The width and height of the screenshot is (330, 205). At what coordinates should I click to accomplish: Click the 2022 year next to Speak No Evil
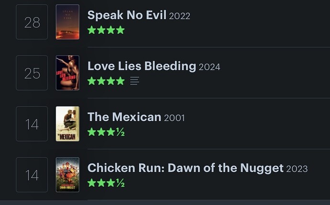[x=179, y=16]
